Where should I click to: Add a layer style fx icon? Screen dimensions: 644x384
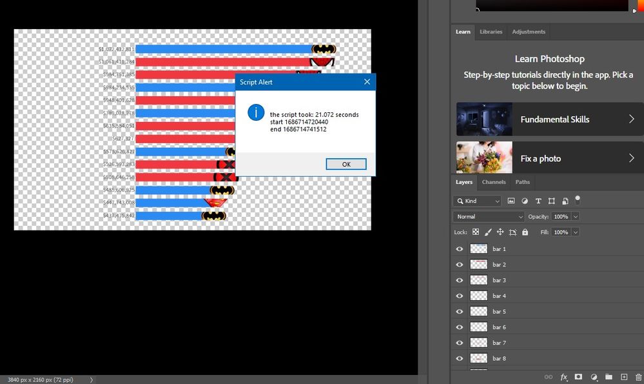click(564, 377)
